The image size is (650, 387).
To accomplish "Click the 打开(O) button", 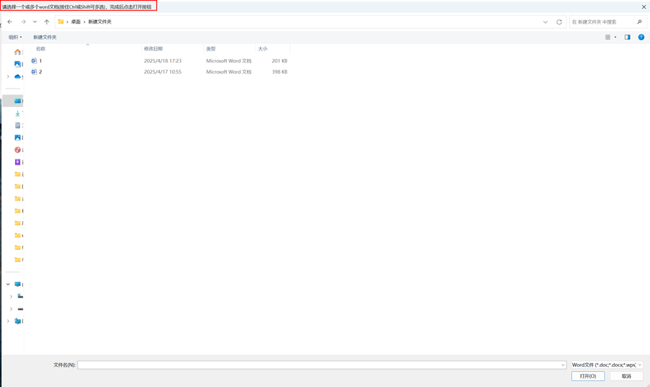I will coord(588,377).
